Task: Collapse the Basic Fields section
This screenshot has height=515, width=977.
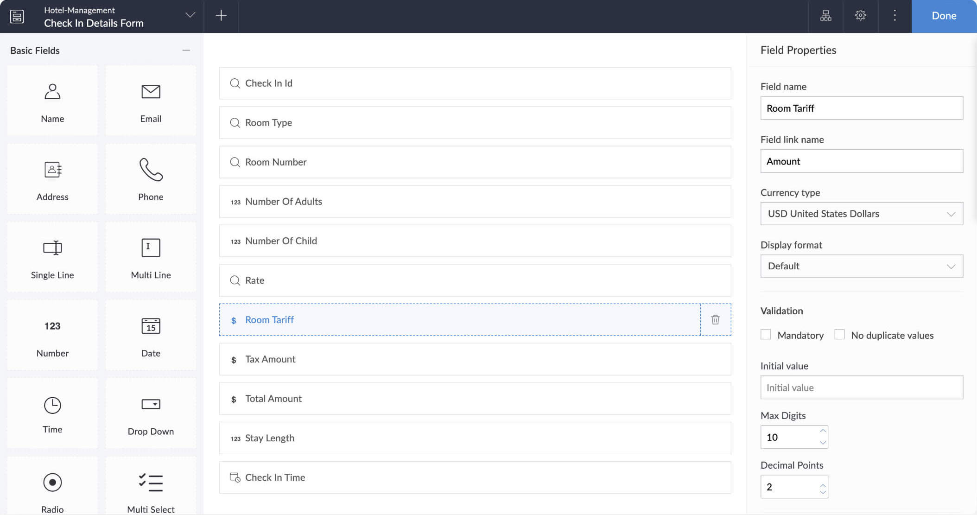Action: point(186,50)
